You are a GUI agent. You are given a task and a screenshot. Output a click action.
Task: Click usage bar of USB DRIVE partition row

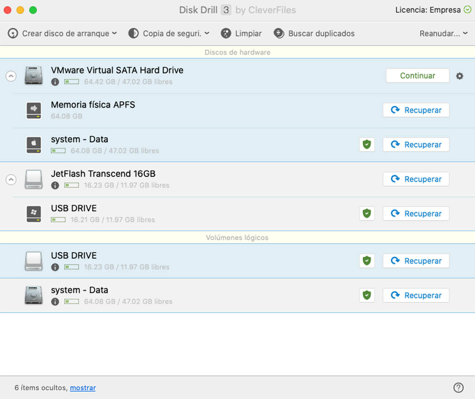coord(58,220)
